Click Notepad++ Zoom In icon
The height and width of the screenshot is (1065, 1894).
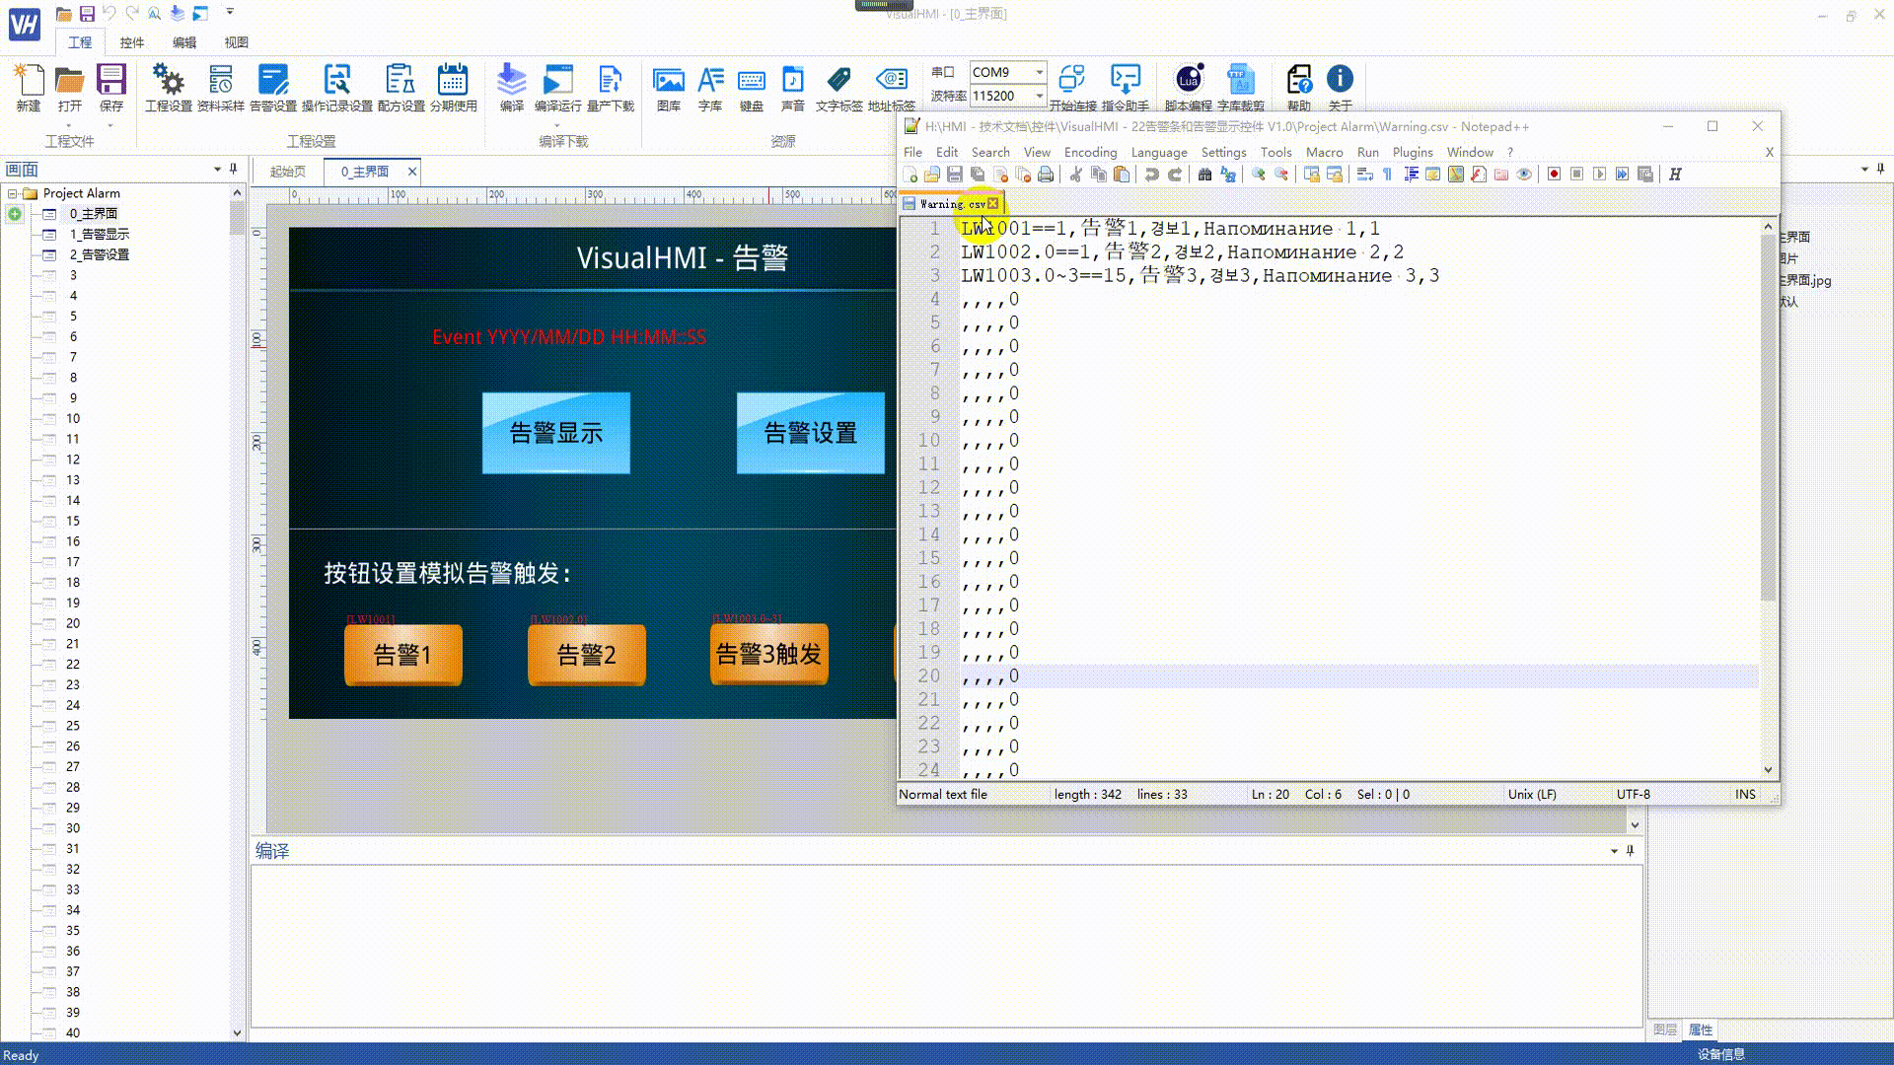(x=1258, y=175)
